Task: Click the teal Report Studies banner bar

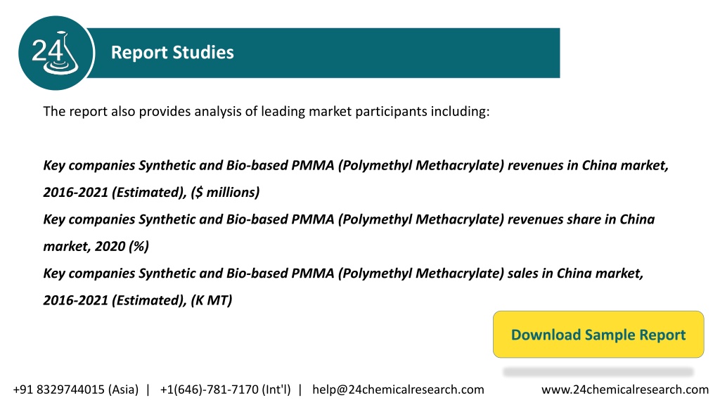Action: point(323,53)
